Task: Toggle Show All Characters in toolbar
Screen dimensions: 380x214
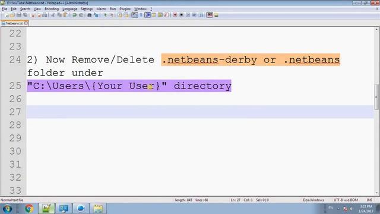Action: pos(141,15)
